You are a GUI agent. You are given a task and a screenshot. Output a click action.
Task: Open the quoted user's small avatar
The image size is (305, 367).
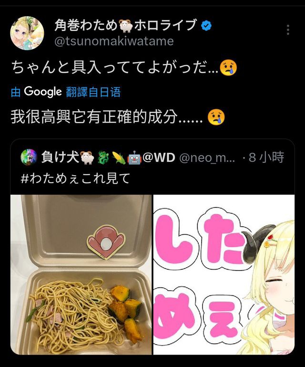pos(29,157)
